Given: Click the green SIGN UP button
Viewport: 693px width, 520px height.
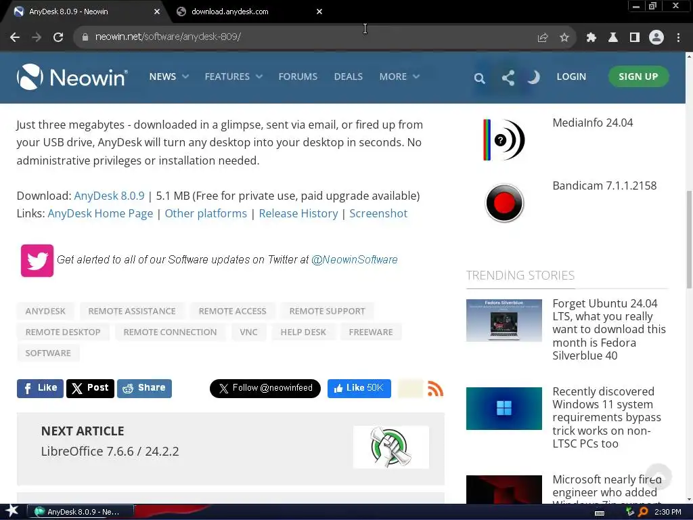Looking at the screenshot, I should point(638,77).
